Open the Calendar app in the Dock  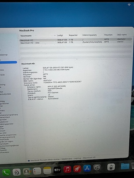(16, 172)
